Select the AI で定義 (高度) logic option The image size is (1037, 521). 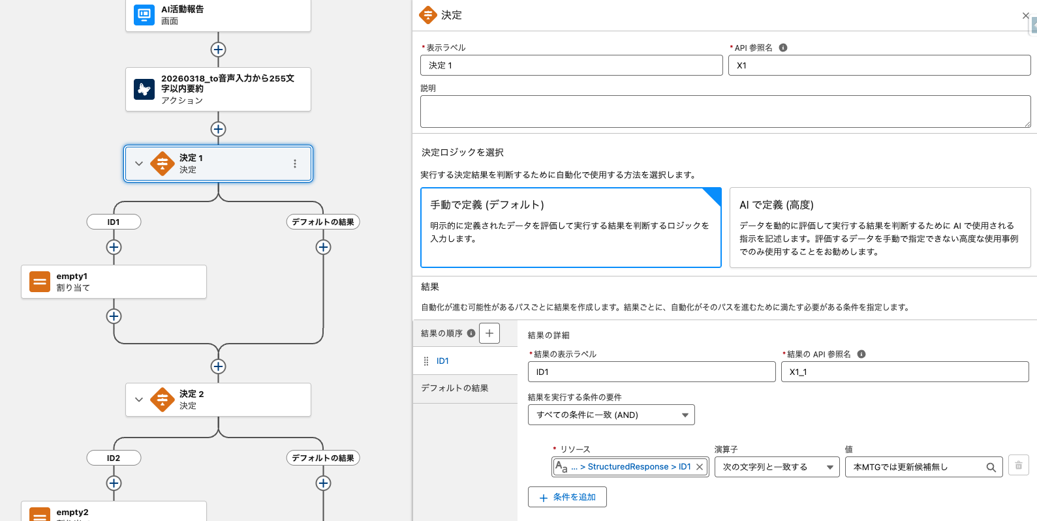879,228
